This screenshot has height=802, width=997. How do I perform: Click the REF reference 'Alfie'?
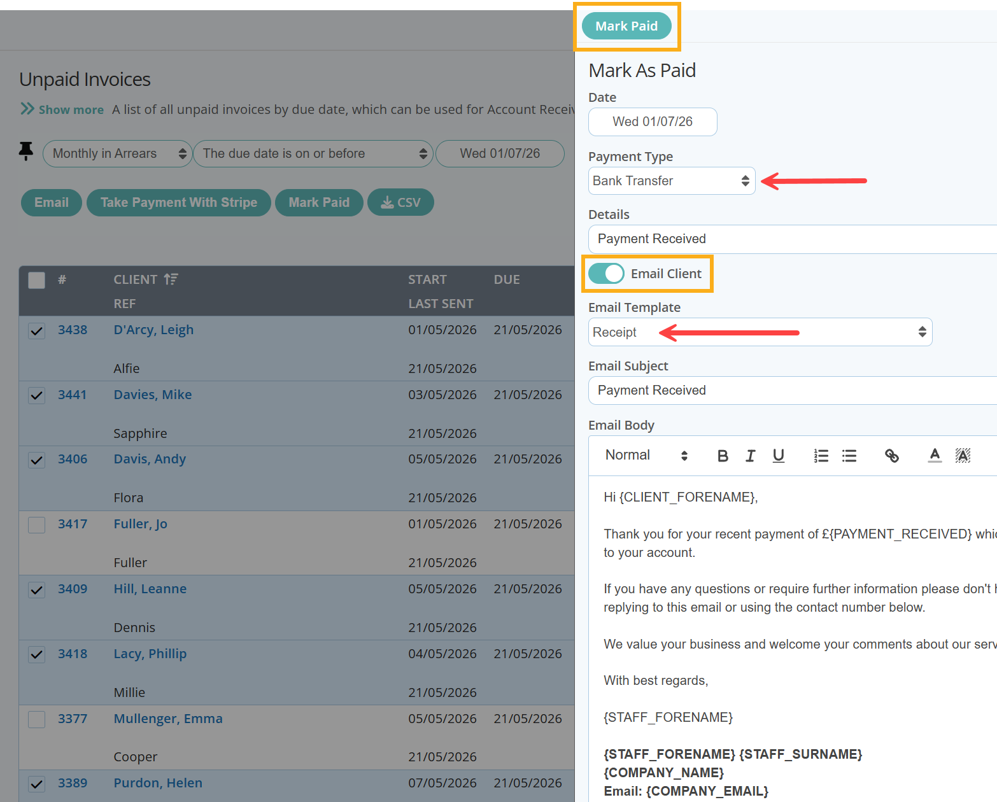coord(126,369)
